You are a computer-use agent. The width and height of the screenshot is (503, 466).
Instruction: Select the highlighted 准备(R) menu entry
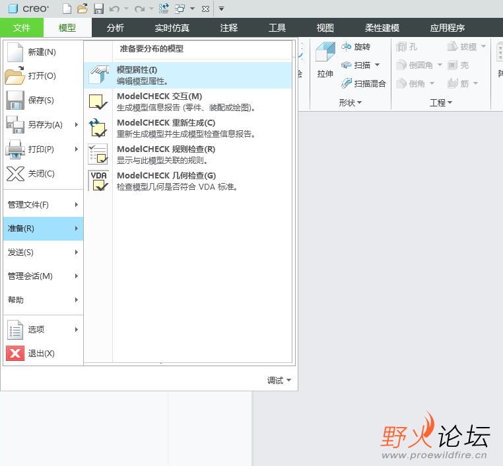(x=44, y=228)
